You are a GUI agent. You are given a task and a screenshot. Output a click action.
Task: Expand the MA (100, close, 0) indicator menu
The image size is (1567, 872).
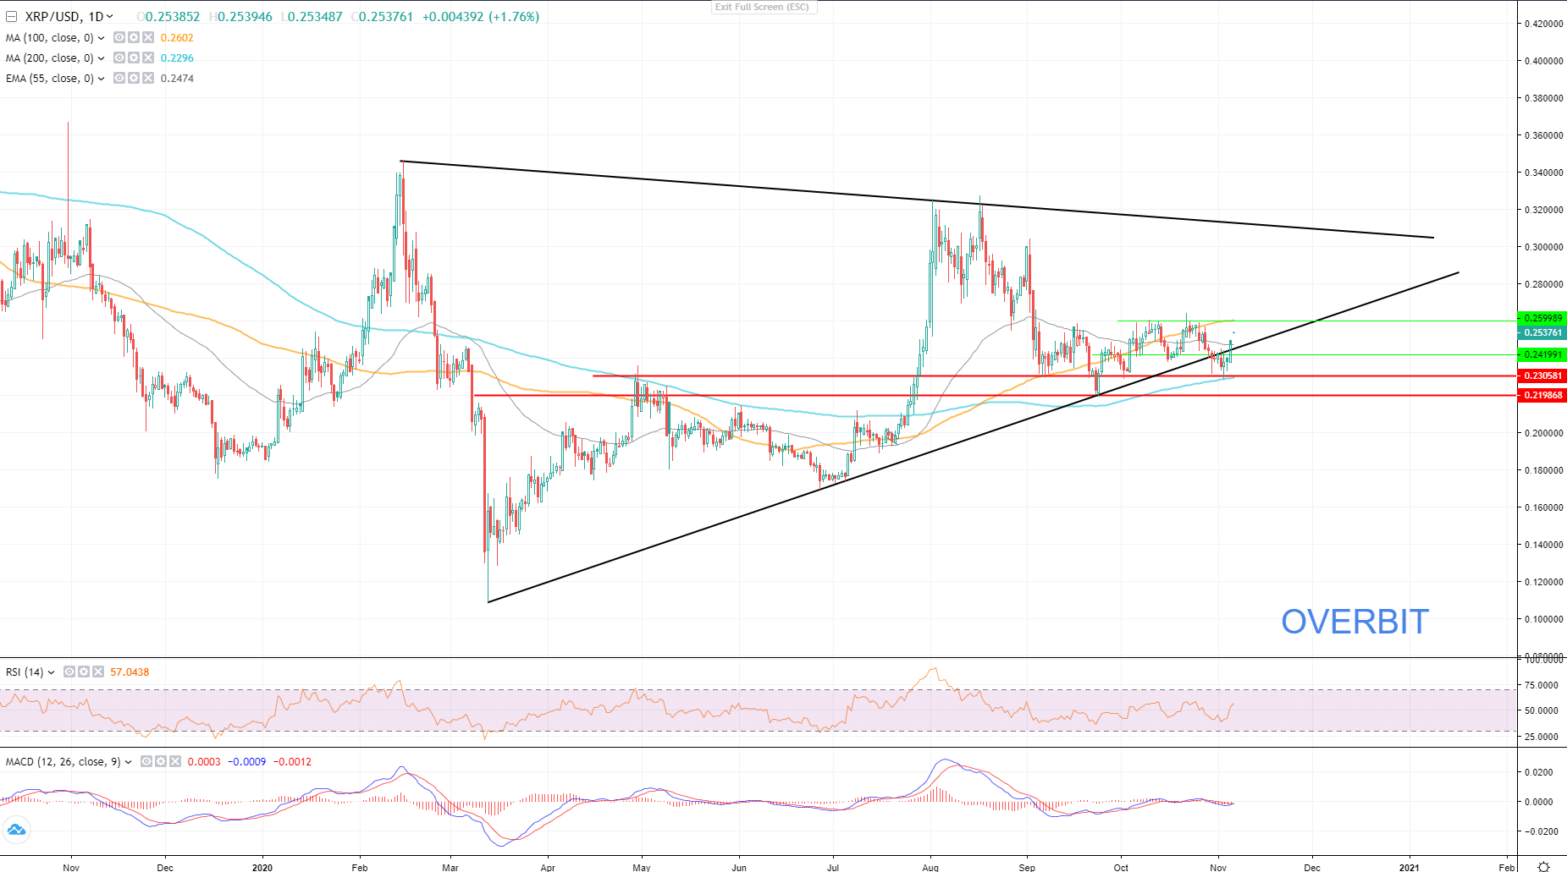(x=102, y=38)
